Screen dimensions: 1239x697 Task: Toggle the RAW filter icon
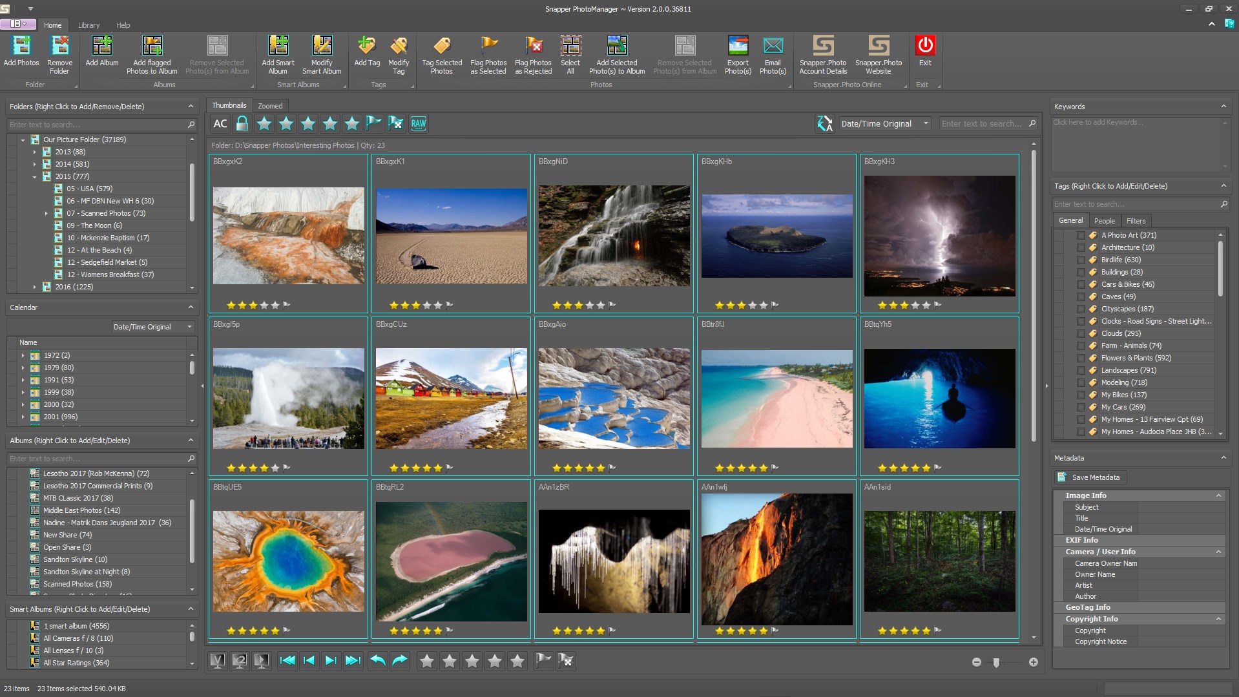(x=419, y=123)
